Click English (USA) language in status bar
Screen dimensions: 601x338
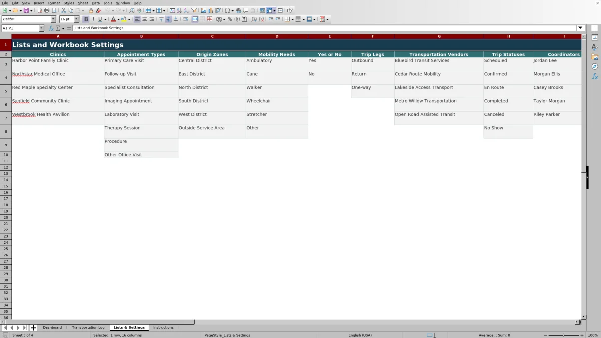pos(360,335)
